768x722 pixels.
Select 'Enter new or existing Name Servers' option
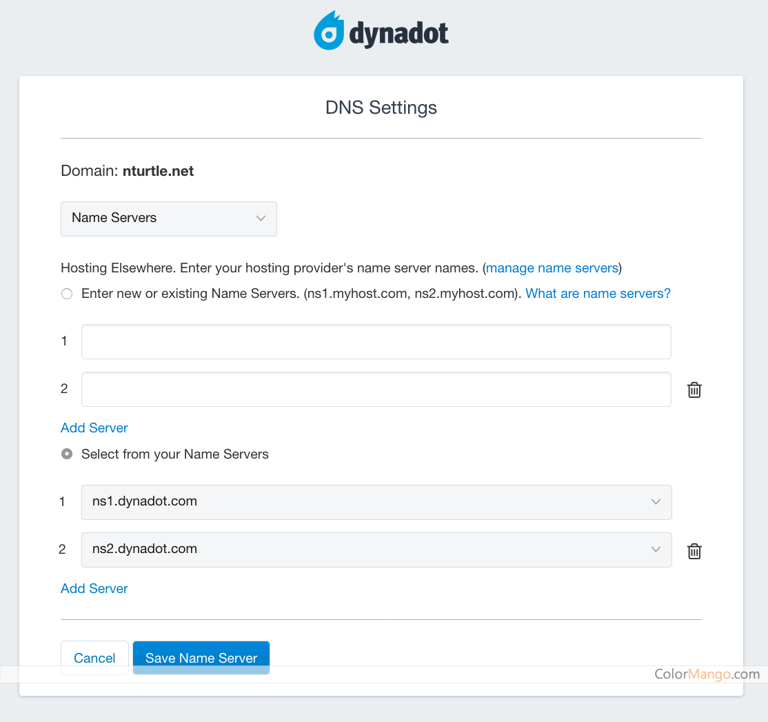[x=66, y=293]
